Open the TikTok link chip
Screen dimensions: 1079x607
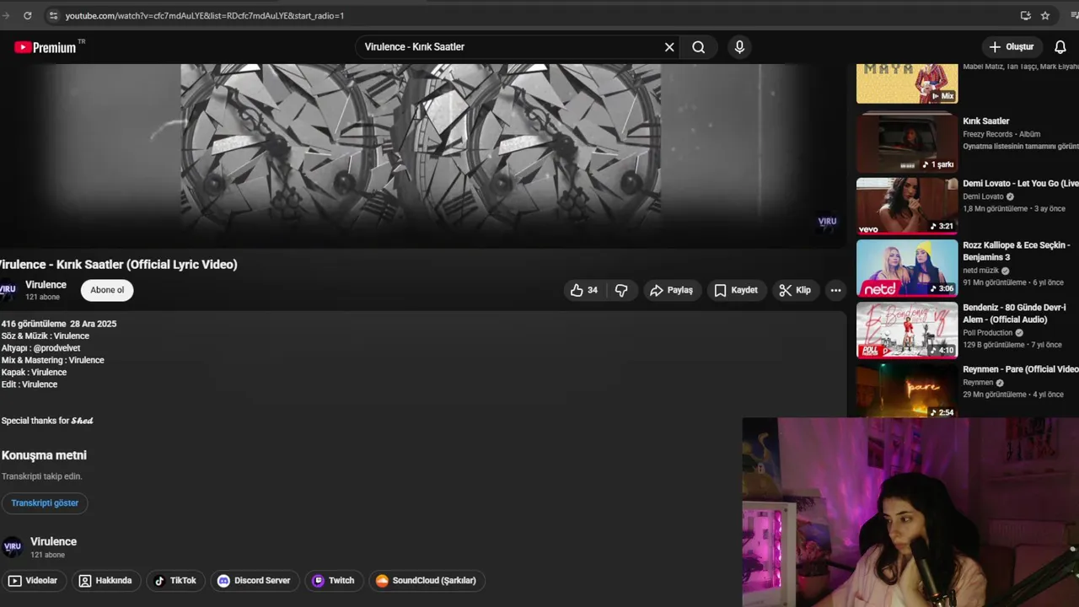pos(175,581)
